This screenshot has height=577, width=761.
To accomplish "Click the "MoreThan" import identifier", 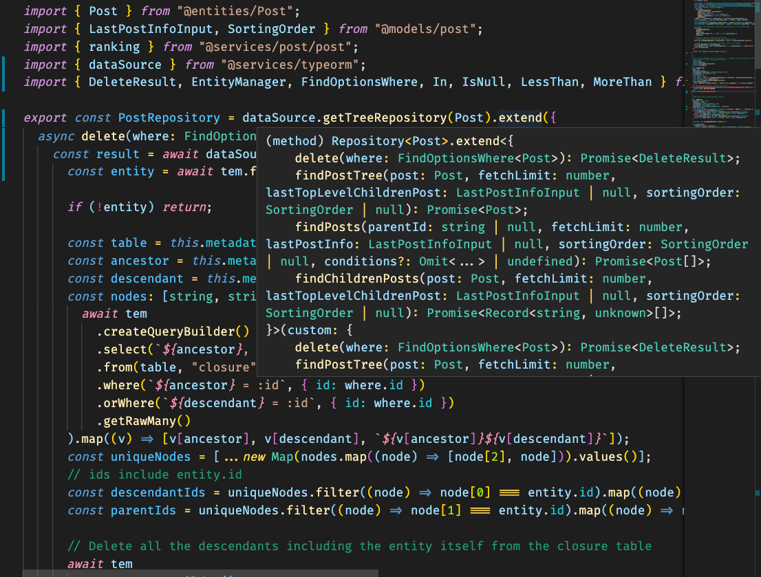I will (622, 82).
